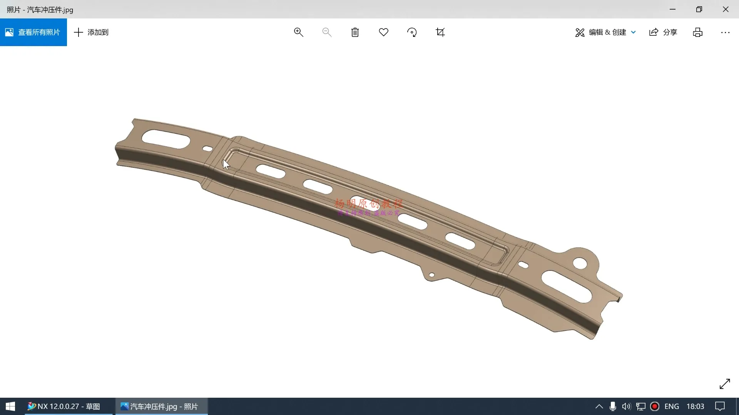Image resolution: width=739 pixels, height=415 pixels.
Task: Print the photo with the printer icon
Action: click(697, 32)
